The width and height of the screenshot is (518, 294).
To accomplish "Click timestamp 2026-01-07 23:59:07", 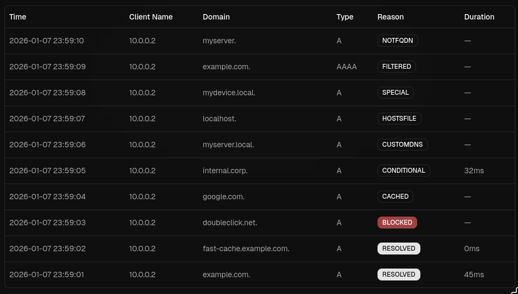I will click(47, 119).
